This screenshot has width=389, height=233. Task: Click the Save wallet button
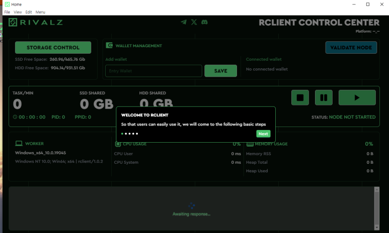pyautogui.click(x=220, y=71)
